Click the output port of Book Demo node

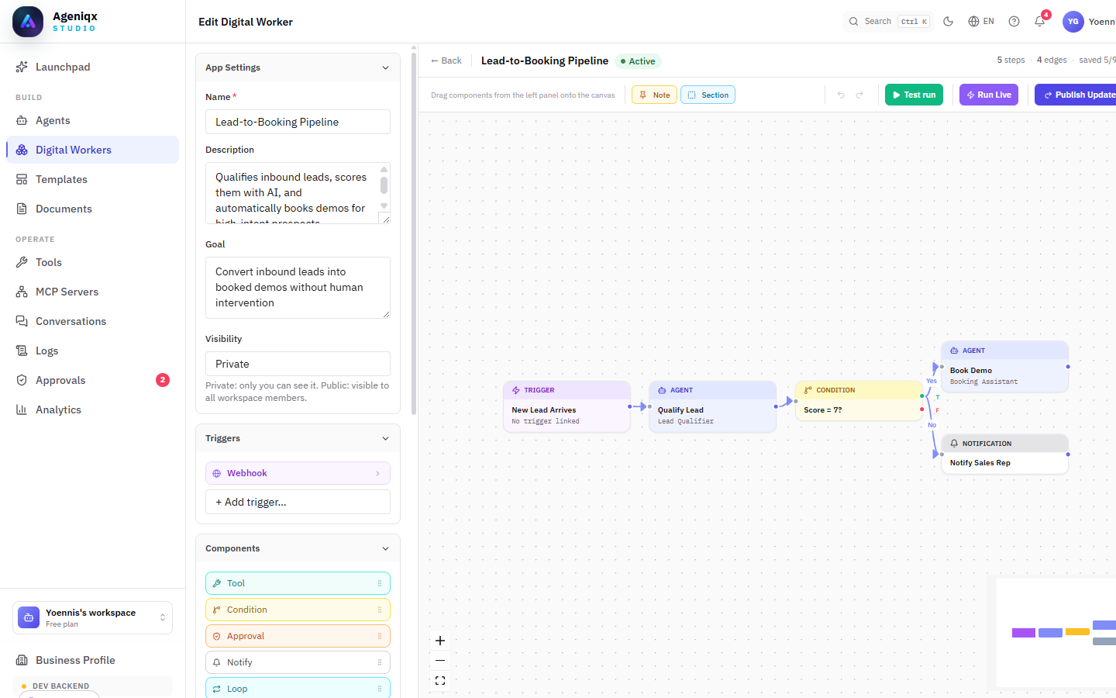click(1068, 367)
